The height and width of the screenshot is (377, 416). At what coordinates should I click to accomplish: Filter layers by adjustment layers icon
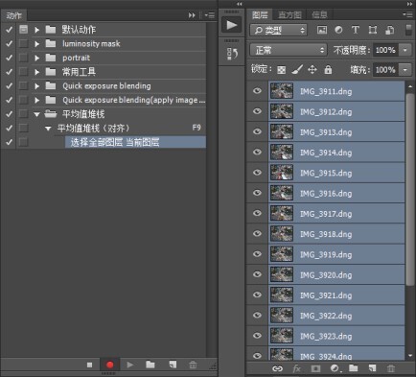click(338, 30)
